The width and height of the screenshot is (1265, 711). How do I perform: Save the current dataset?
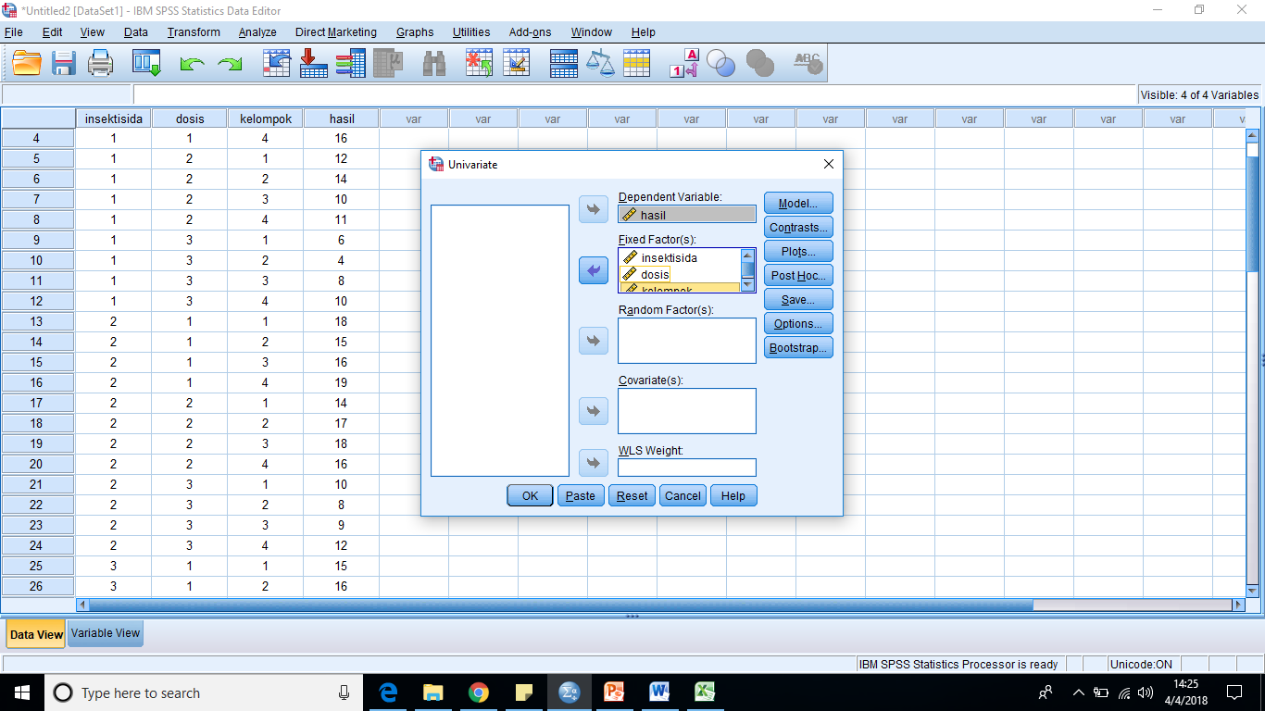(x=63, y=63)
